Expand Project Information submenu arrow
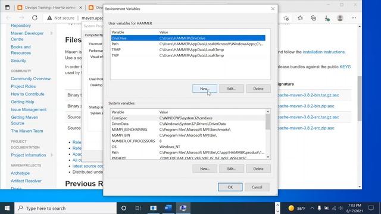Image resolution: width=381 pixels, height=214 pixels. pos(52,155)
